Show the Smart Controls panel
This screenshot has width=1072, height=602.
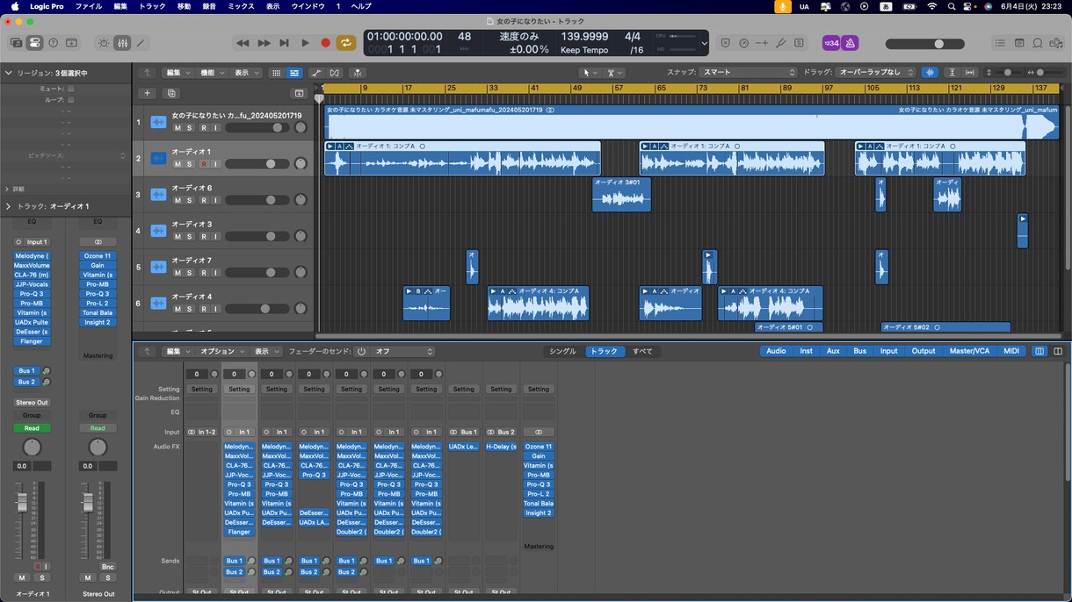pos(104,42)
